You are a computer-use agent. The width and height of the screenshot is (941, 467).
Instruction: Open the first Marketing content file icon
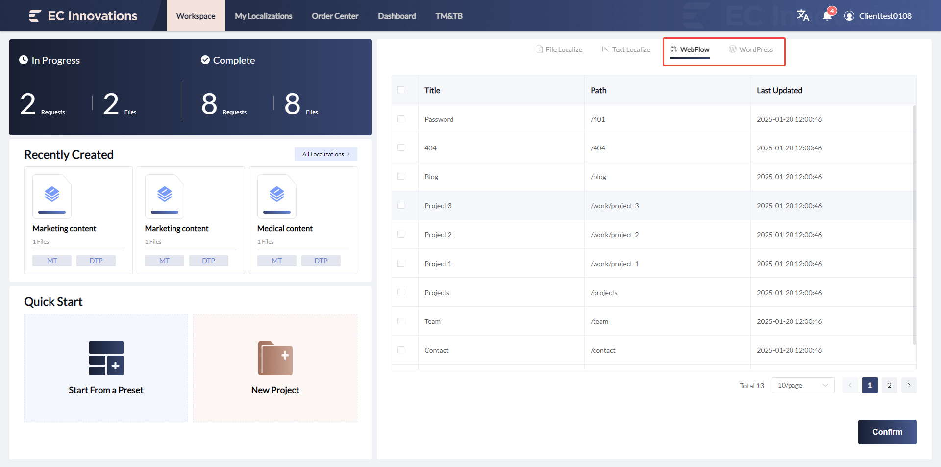pos(52,196)
